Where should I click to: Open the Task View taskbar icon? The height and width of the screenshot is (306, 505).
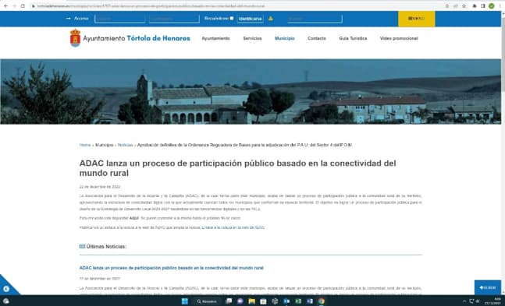point(229,301)
